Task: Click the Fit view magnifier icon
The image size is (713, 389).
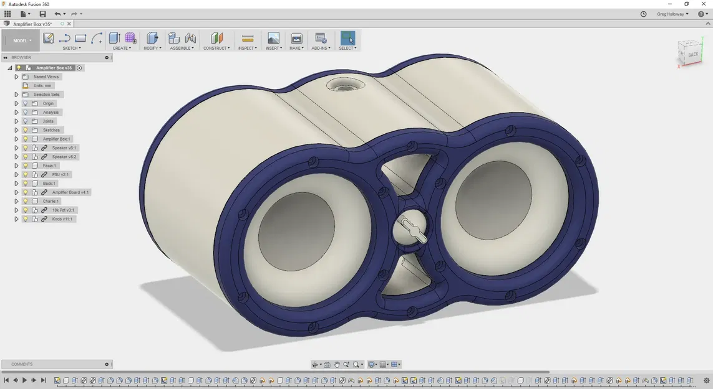Action: [357, 364]
